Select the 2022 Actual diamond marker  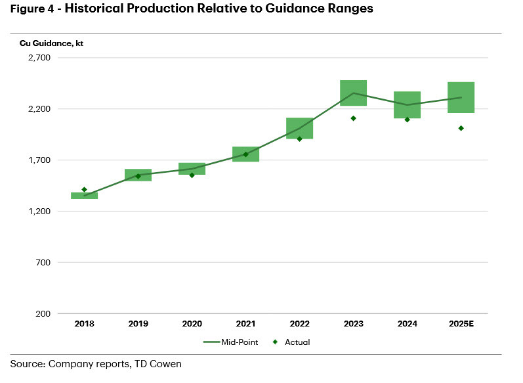coord(299,139)
